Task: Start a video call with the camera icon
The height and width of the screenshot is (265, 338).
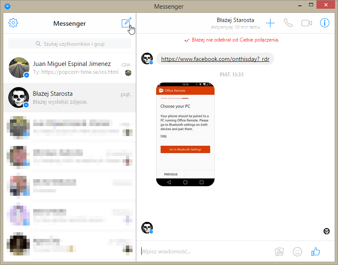Action: tap(307, 23)
